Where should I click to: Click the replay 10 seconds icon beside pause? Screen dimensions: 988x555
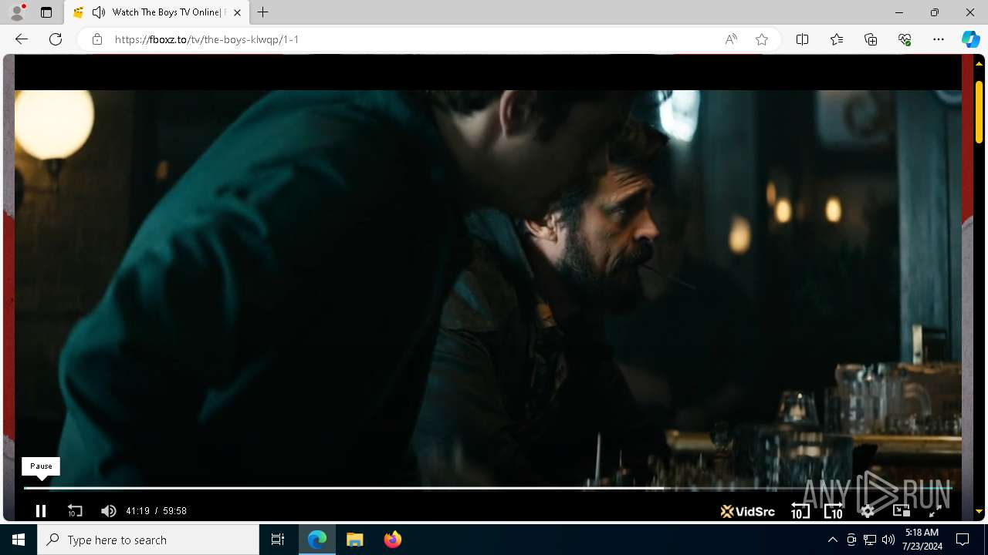pos(75,510)
